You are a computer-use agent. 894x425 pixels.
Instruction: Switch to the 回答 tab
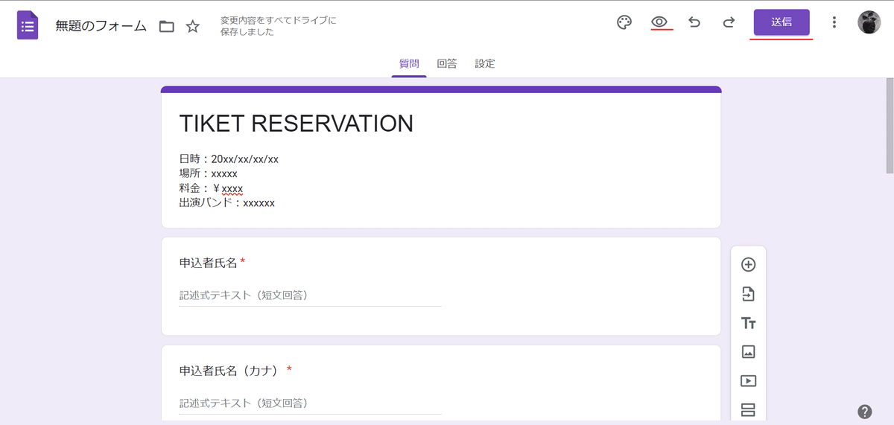(x=447, y=64)
